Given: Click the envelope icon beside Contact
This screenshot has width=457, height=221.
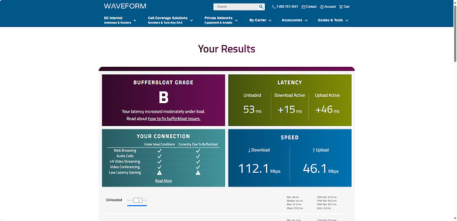Looking at the screenshot, I should pos(303,6).
